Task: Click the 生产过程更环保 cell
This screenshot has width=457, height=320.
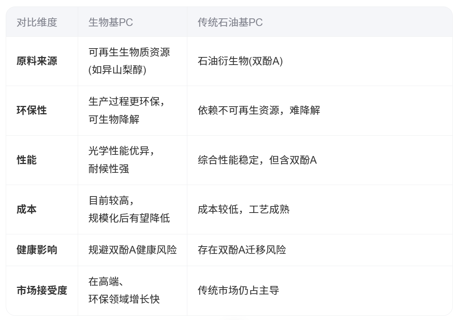Action: click(x=127, y=110)
